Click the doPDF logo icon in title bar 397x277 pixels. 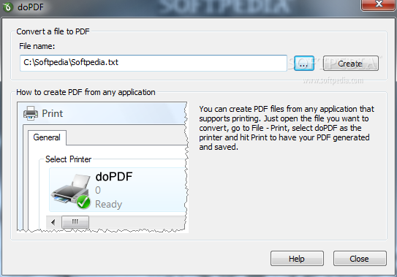coord(7,7)
